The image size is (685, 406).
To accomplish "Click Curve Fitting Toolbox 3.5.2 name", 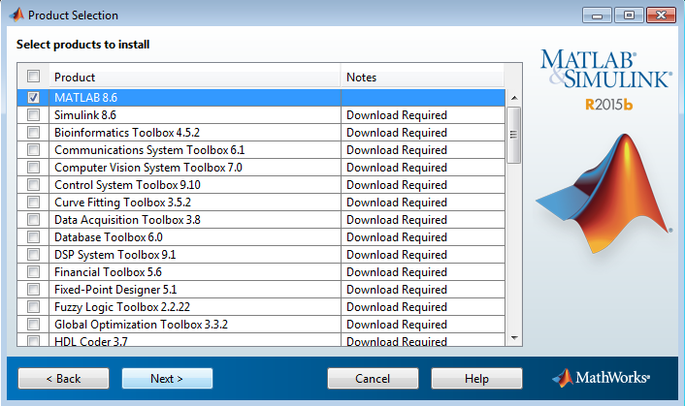I will 123,203.
